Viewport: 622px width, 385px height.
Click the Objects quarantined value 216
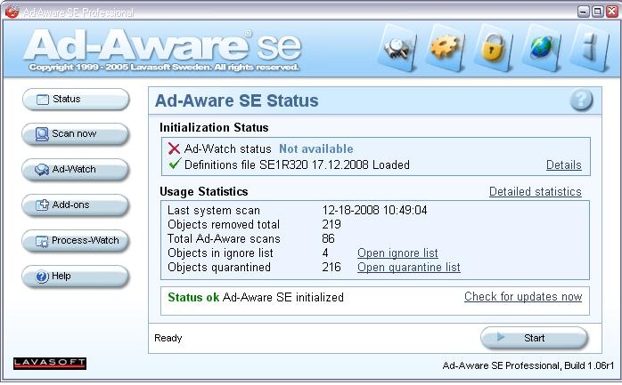tap(331, 267)
